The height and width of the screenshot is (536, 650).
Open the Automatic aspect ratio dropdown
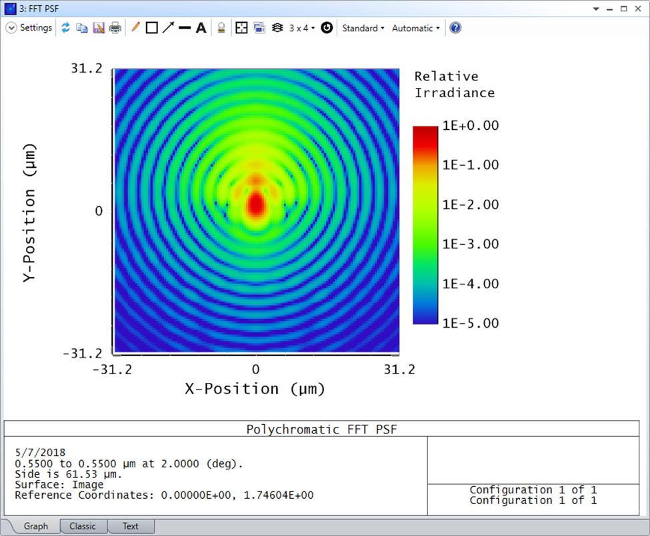[415, 28]
